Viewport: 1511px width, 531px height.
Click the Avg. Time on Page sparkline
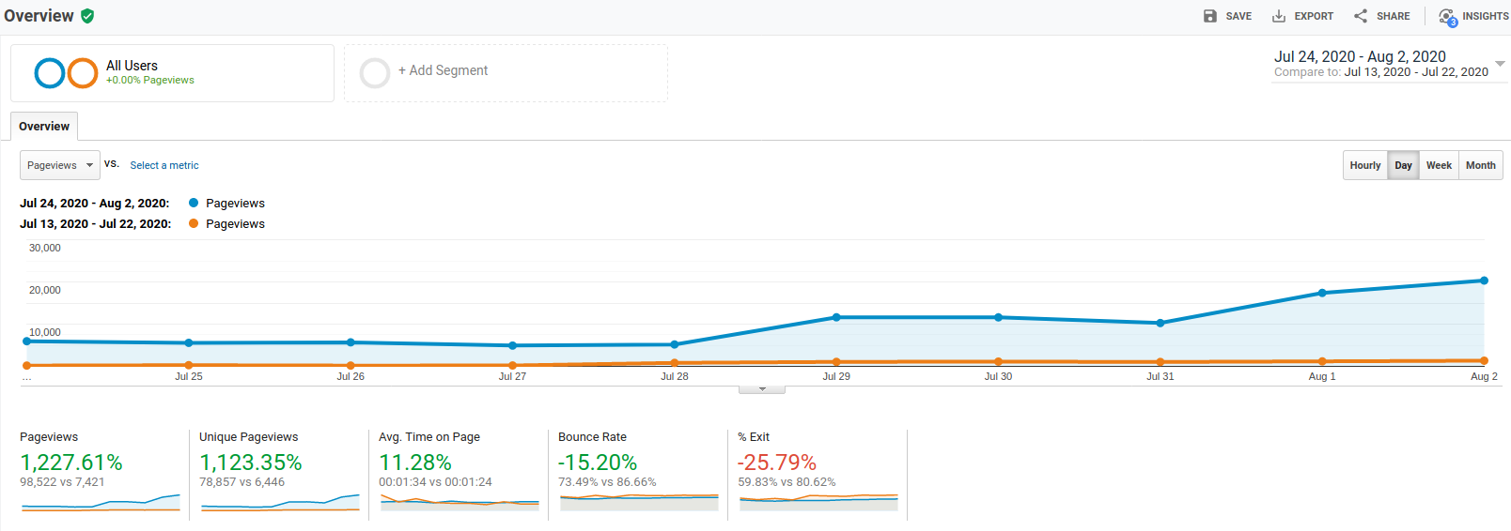coord(460,502)
